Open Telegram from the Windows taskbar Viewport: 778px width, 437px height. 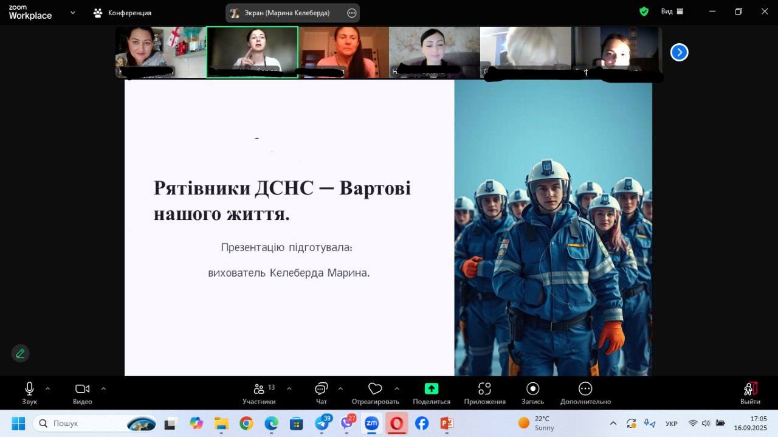[x=322, y=424]
